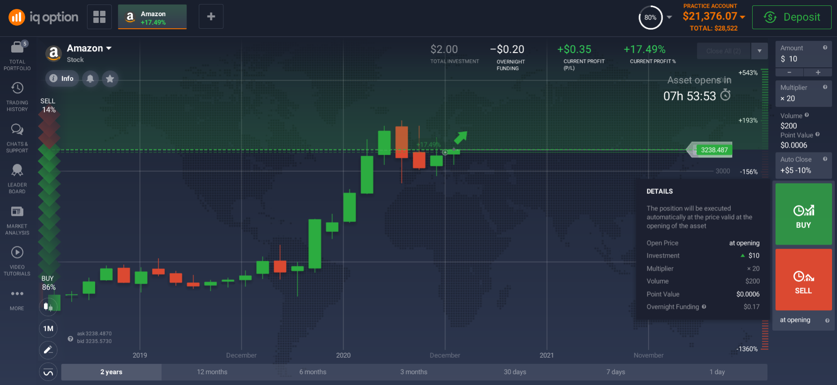Click the Multiplier help icon
Screen dimensions: 837x385
click(825, 87)
